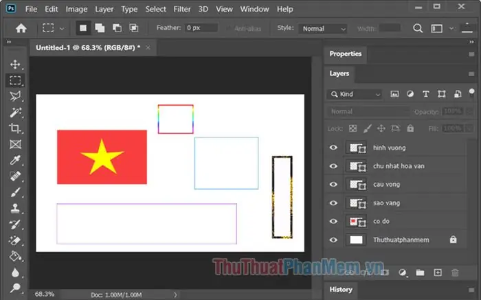
Task: Hide the co do layer
Action: coord(333,221)
